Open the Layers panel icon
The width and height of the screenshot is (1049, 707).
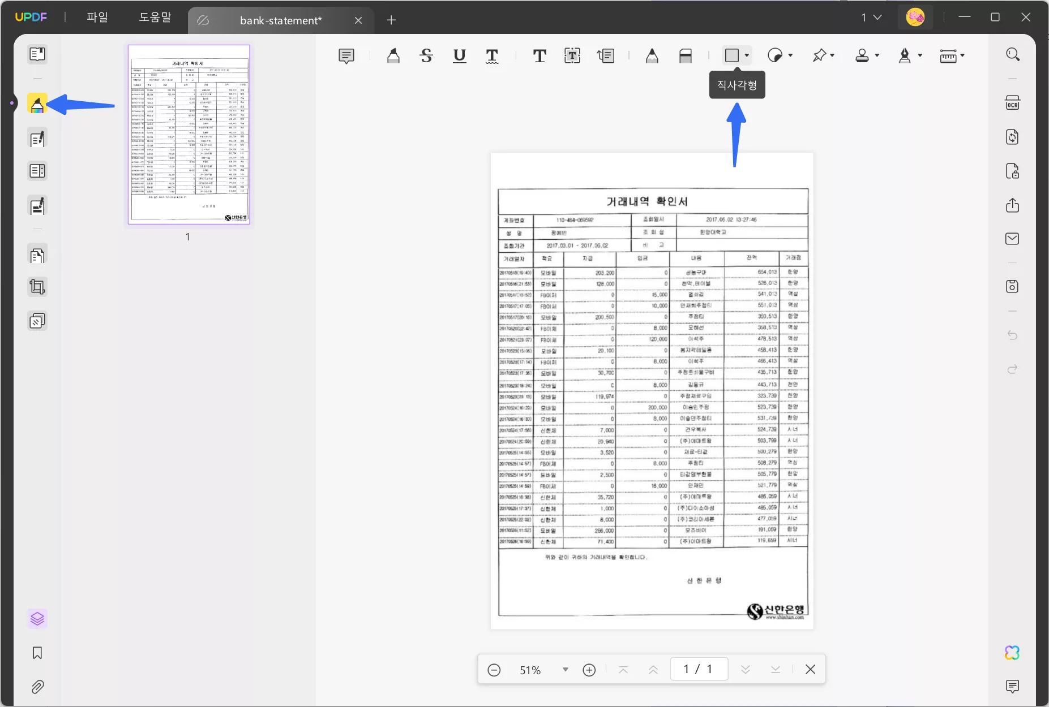(x=37, y=619)
